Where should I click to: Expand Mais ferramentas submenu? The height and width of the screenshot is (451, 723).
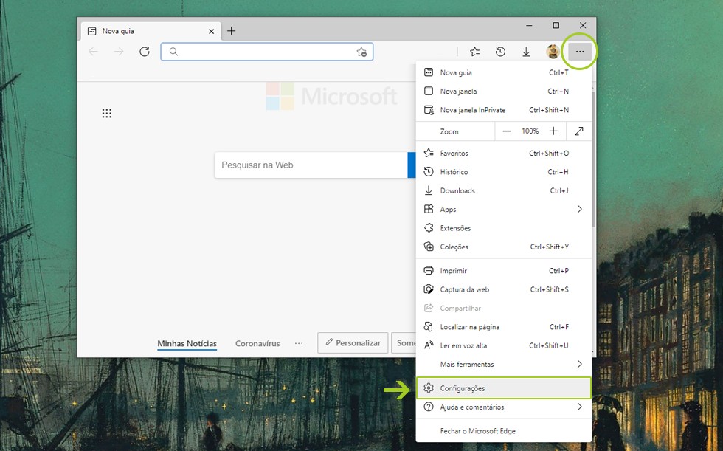503,365
